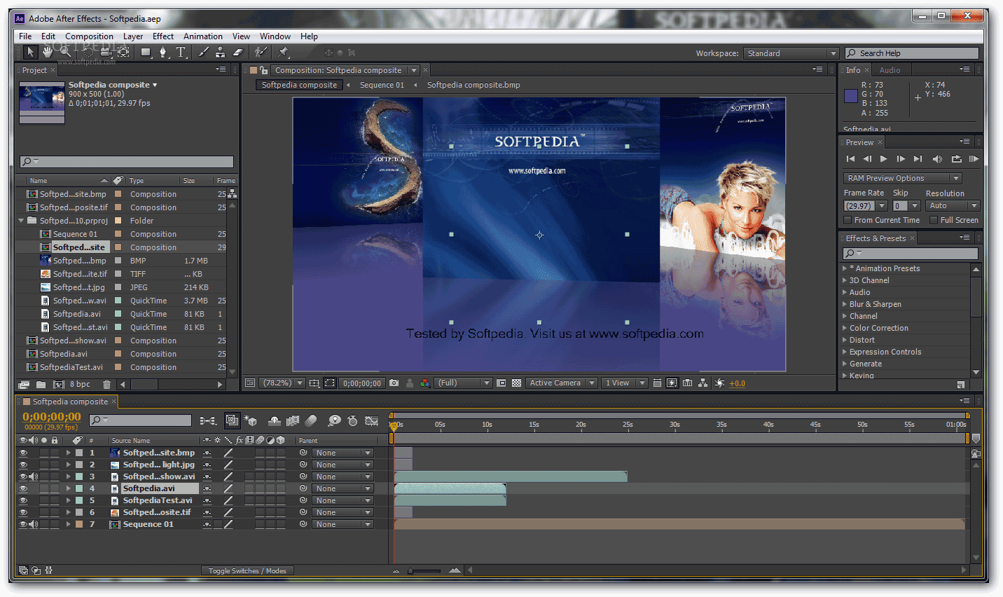The image size is (1003, 597).
Task: Open the 1 View layout dropdown
Action: (x=625, y=383)
